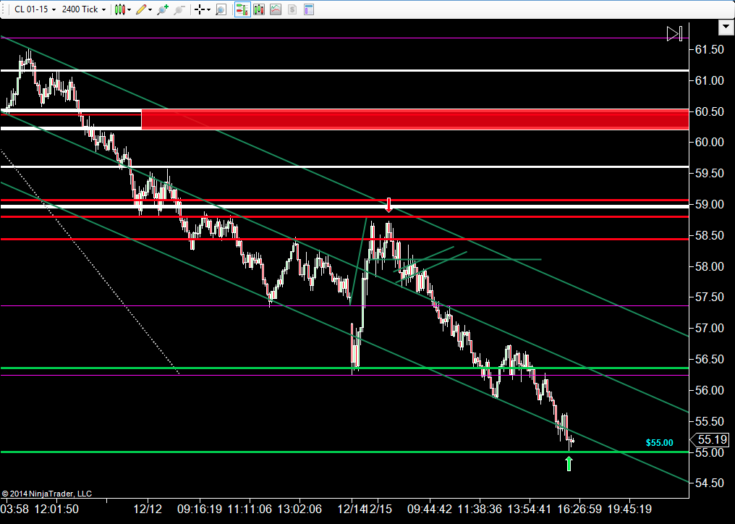Open the CL 01-15 instrument dropdown
Image resolution: width=735 pixels, height=524 pixels.
tap(34, 9)
